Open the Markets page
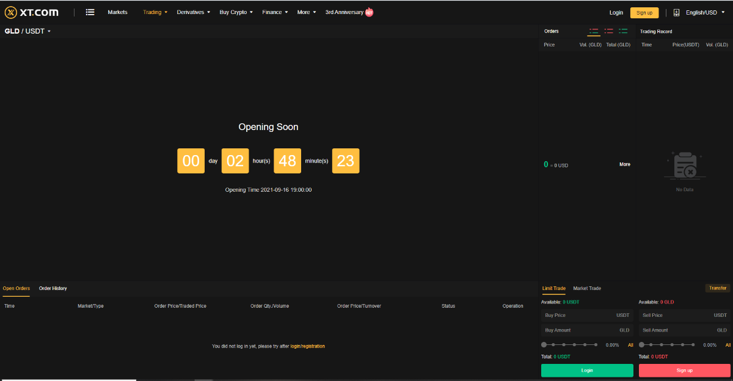 click(x=117, y=12)
